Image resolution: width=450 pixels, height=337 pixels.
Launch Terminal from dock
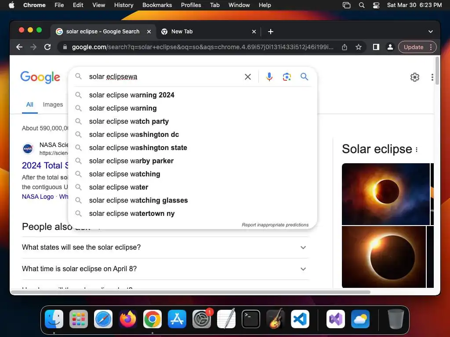[x=251, y=319]
